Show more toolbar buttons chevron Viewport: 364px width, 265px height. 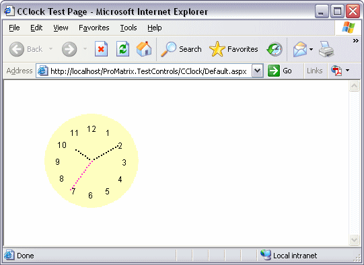[356, 41]
